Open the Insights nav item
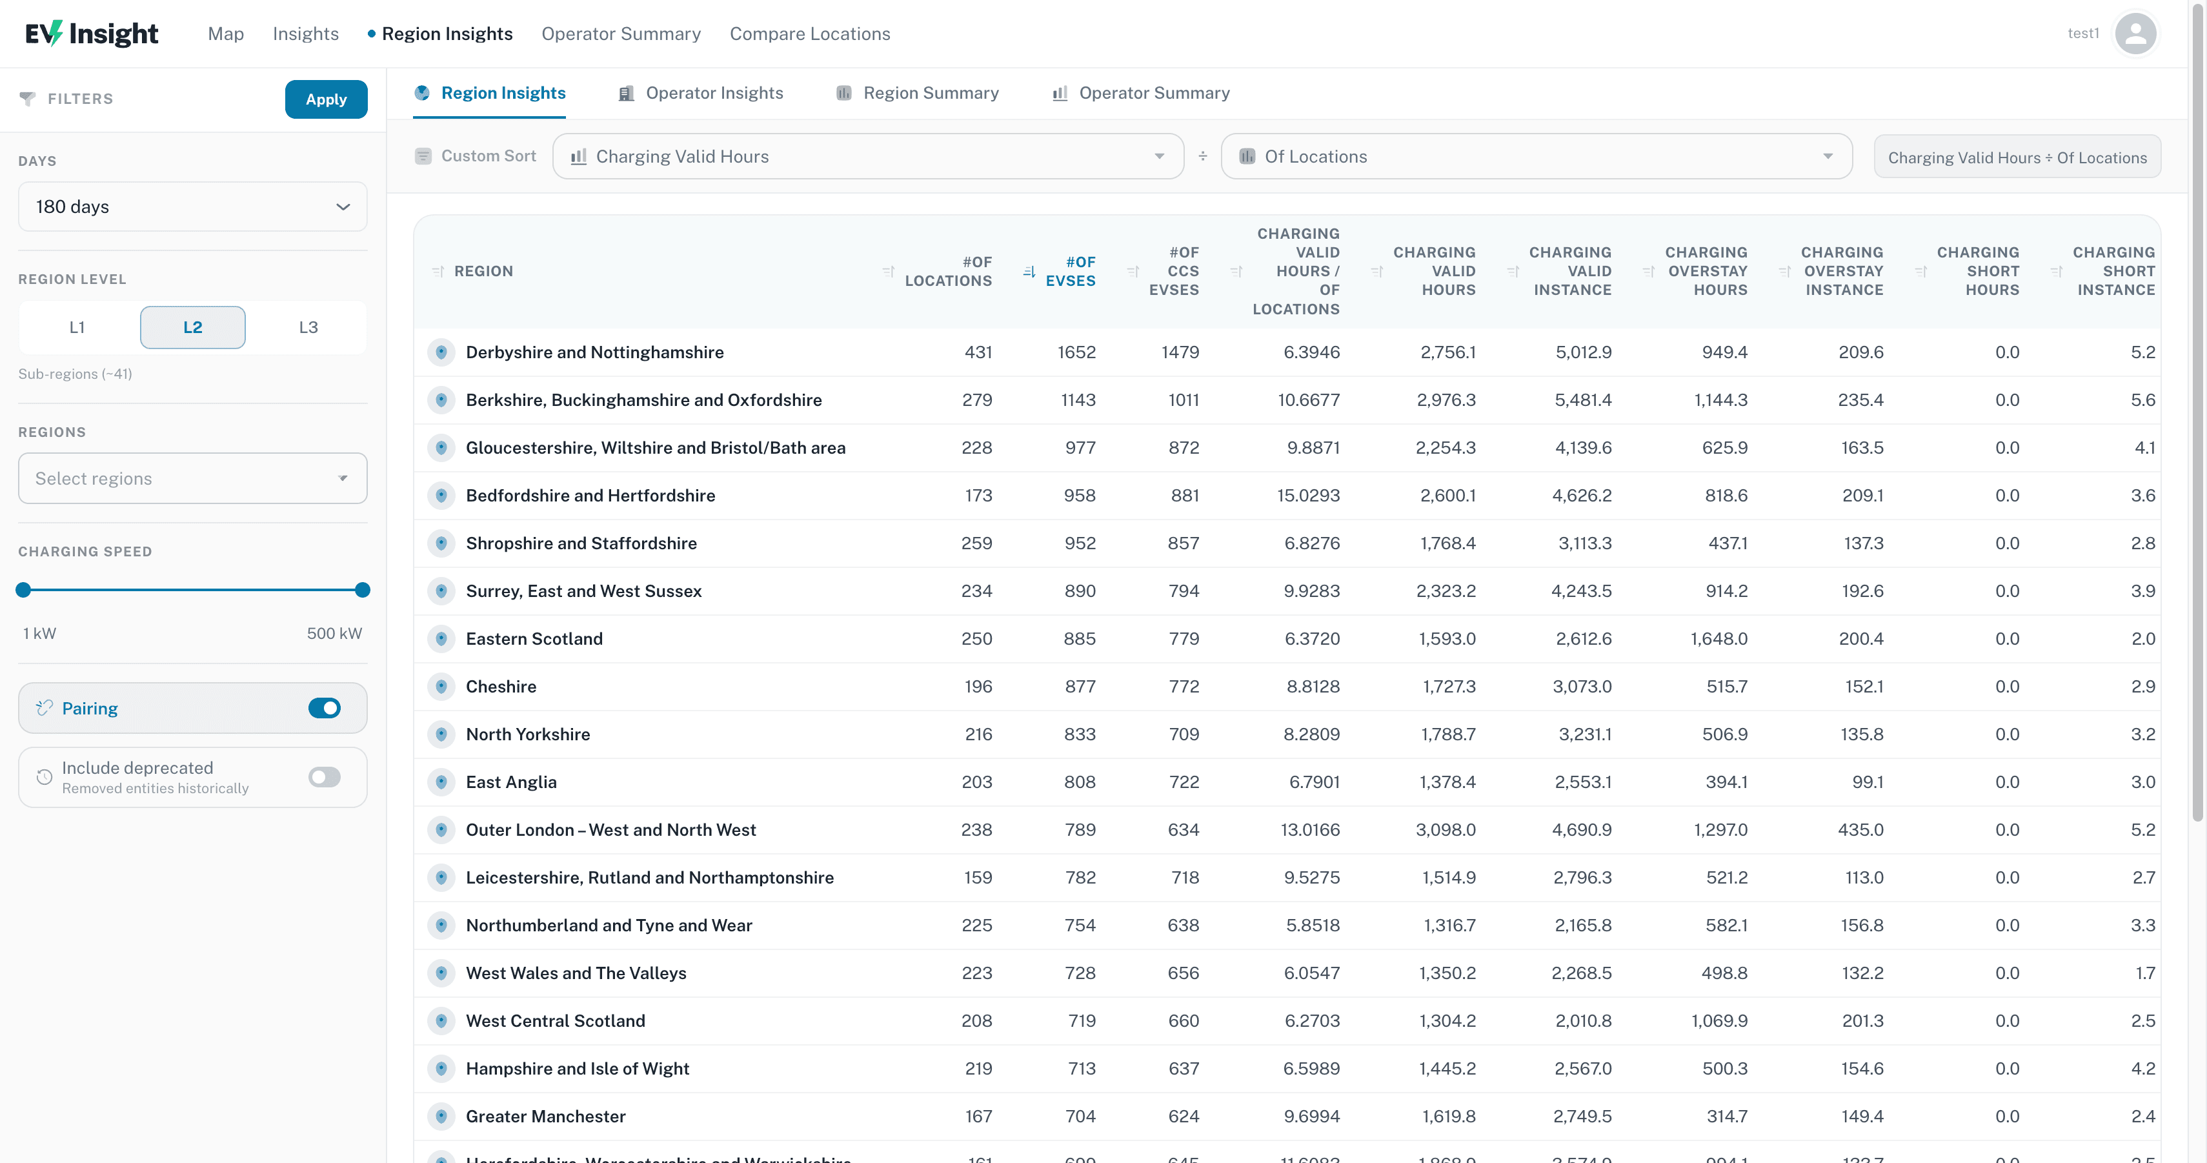2207x1163 pixels. (x=306, y=34)
